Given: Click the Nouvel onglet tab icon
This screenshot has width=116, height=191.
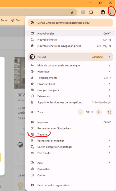Looking at the screenshot, I should point(32,33).
